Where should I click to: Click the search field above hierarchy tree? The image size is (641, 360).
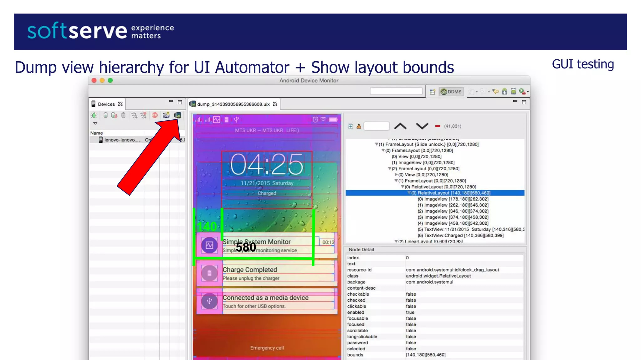[x=376, y=126]
